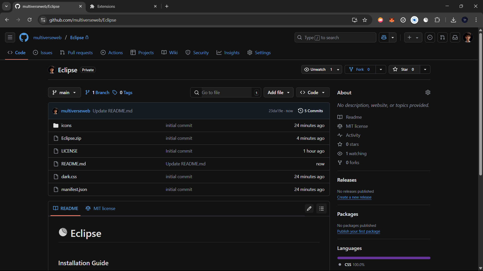
Task: Switch to the Pull requests tab
Action: (76, 53)
